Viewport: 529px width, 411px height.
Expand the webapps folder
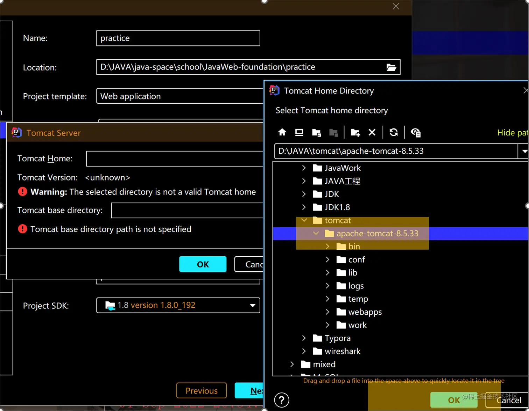tap(327, 312)
